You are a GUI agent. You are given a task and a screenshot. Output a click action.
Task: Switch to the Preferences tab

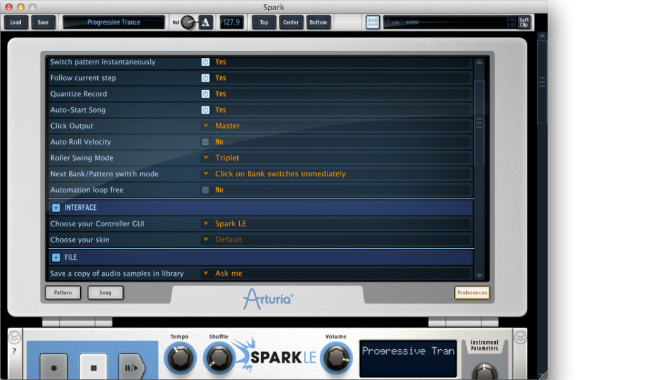(x=472, y=292)
